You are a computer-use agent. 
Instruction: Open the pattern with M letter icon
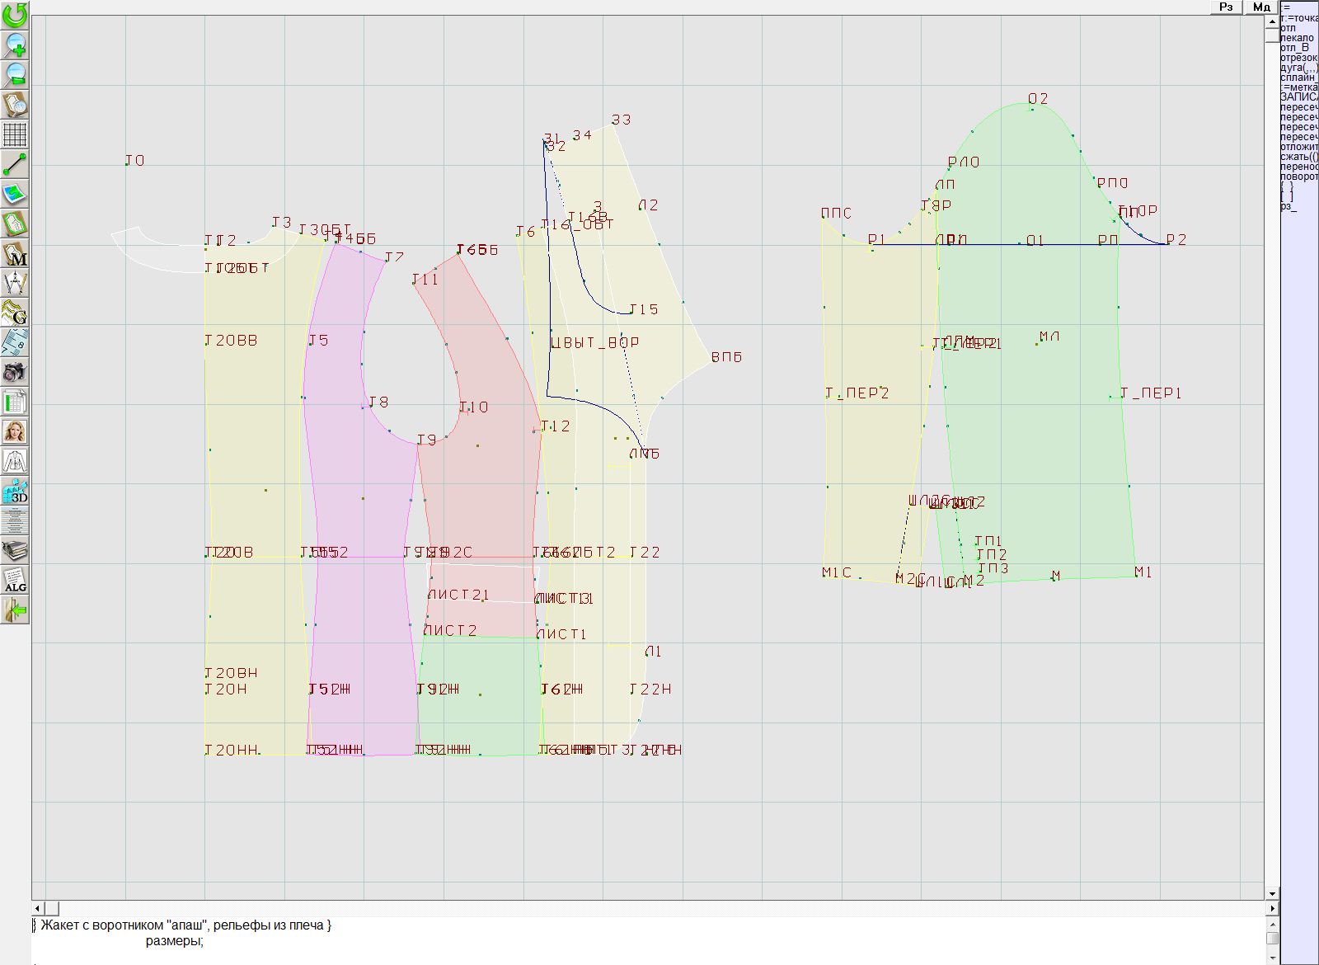(15, 253)
